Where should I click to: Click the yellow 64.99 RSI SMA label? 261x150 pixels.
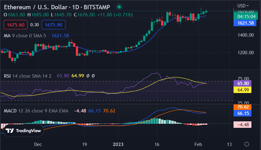click(x=243, y=90)
